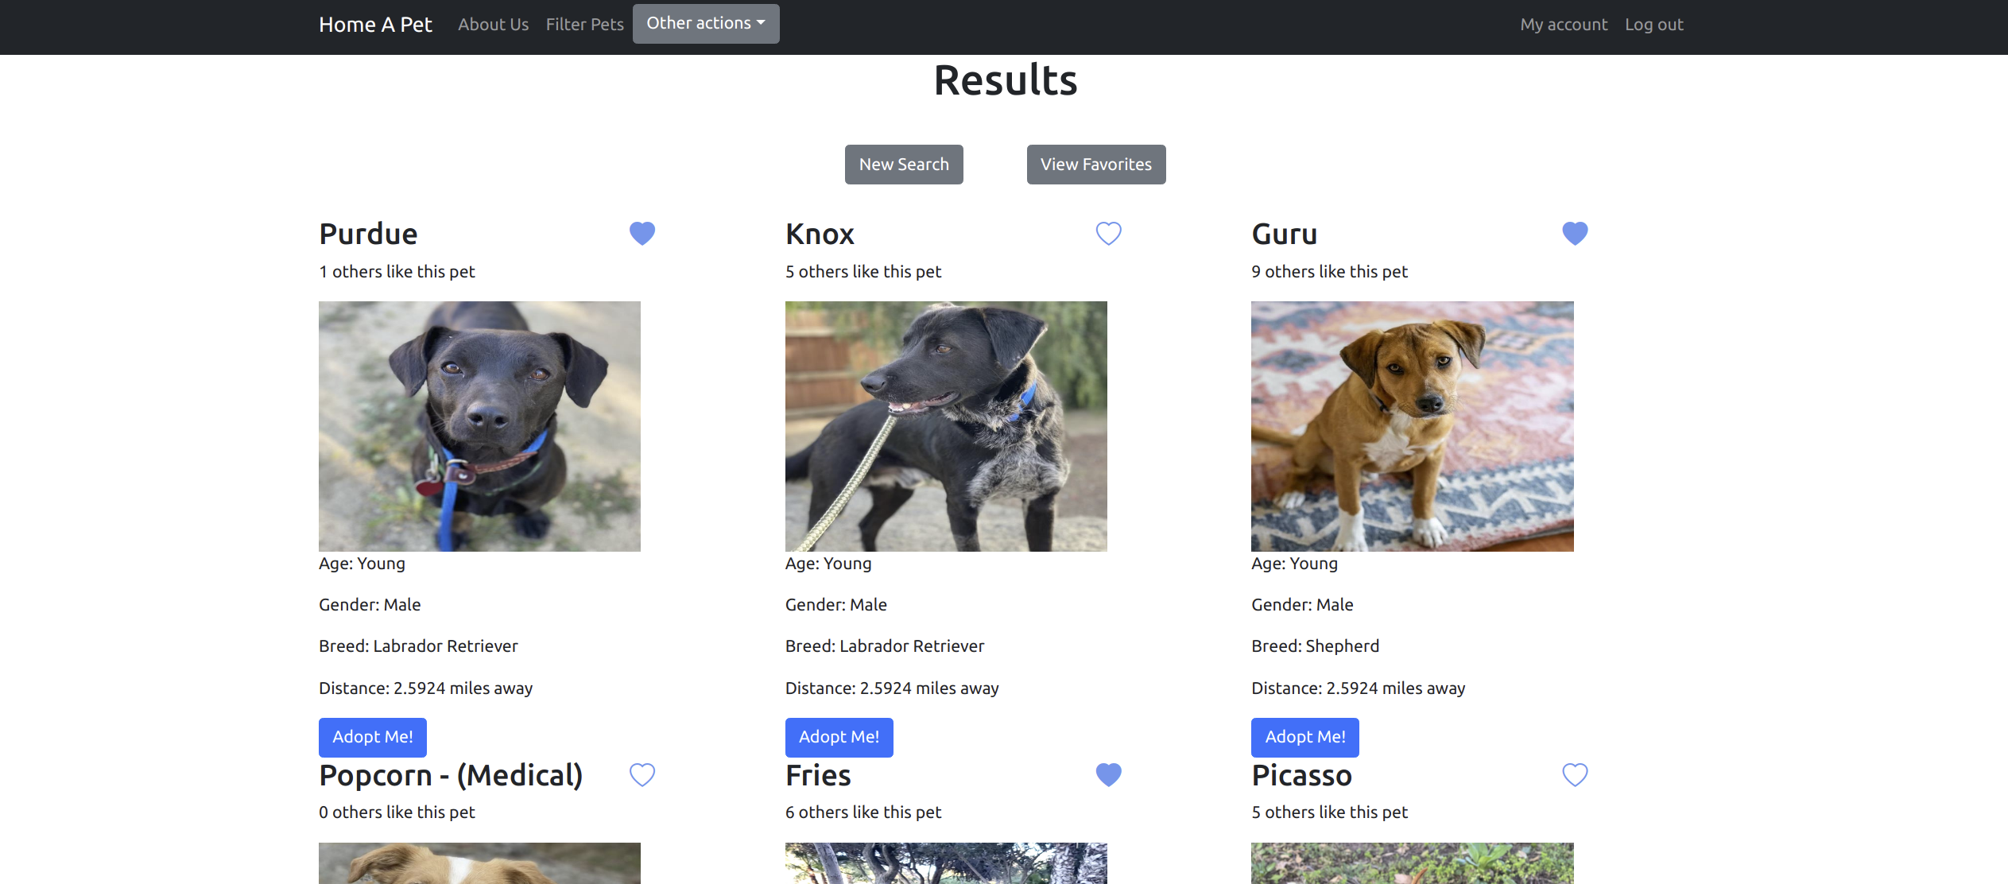Go to Filter Pets in navbar
Image resolution: width=2008 pixels, height=884 pixels.
click(x=585, y=25)
